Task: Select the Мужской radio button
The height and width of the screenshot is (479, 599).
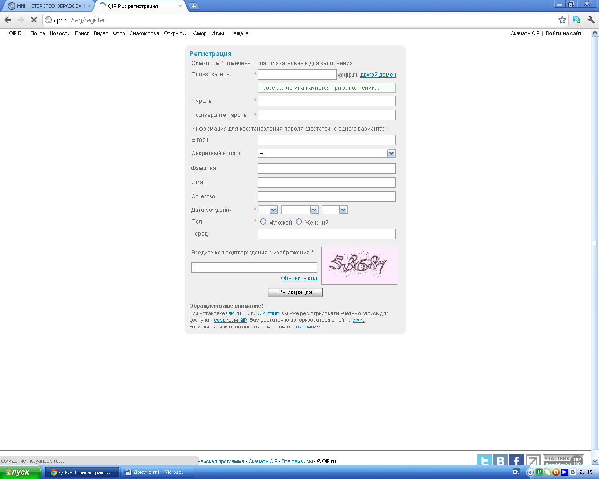Action: 263,222
